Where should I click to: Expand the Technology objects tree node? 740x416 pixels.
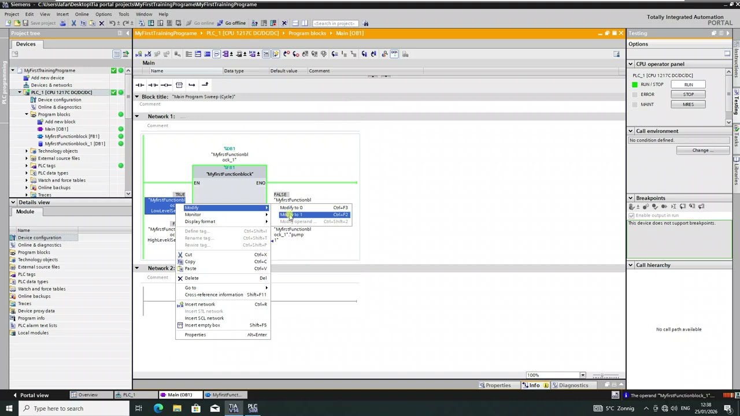(27, 151)
